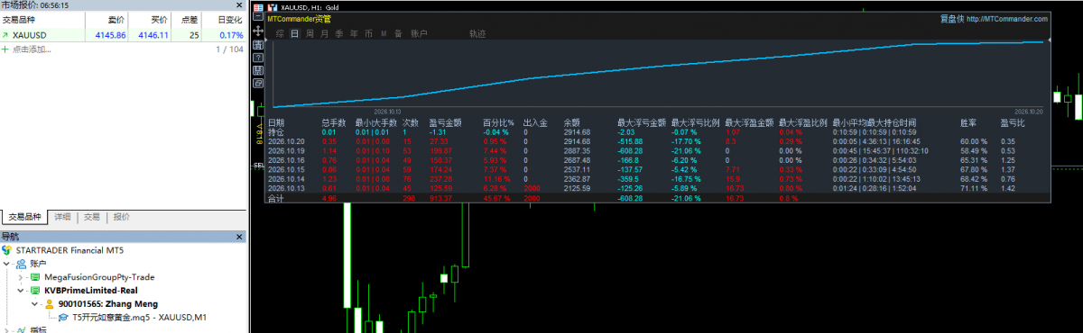Collapse the KVBPrimeLimited-Real server node

[22, 291]
